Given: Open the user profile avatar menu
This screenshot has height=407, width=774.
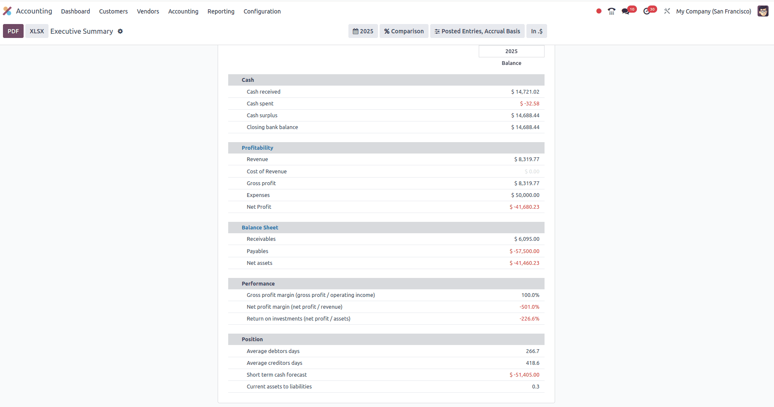Looking at the screenshot, I should [x=763, y=11].
